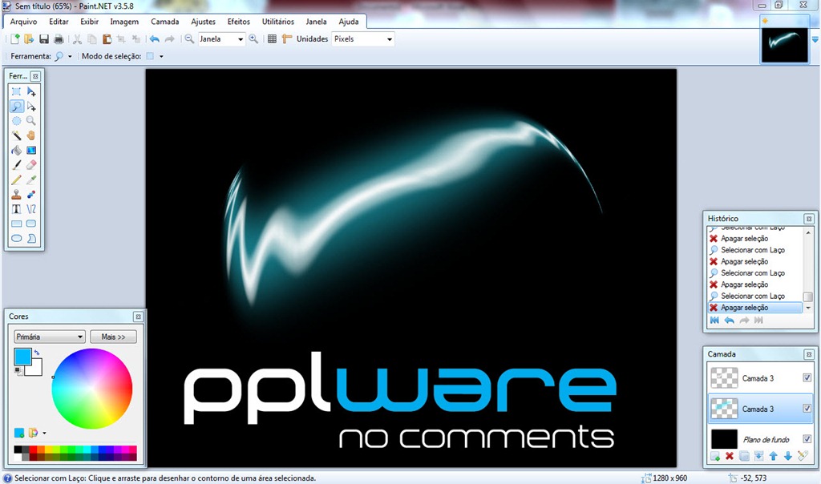Screen dimensions: 821x484
Task: Toggle visibility of highlighted Camada 3 layer
Action: 807,408
